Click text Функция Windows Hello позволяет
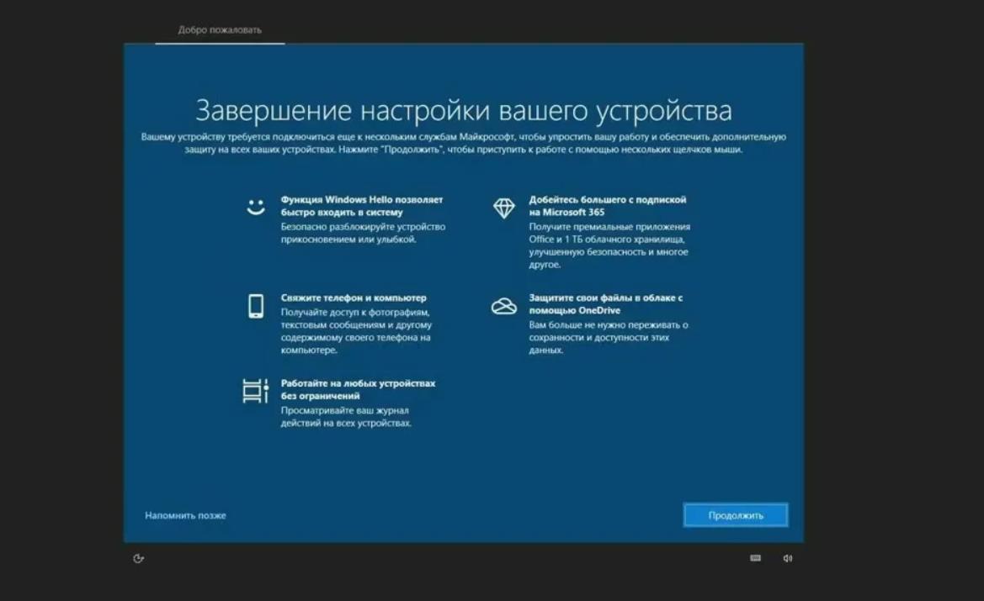 (361, 199)
